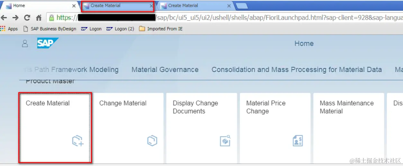Click the Material Price Change icon

(298, 141)
